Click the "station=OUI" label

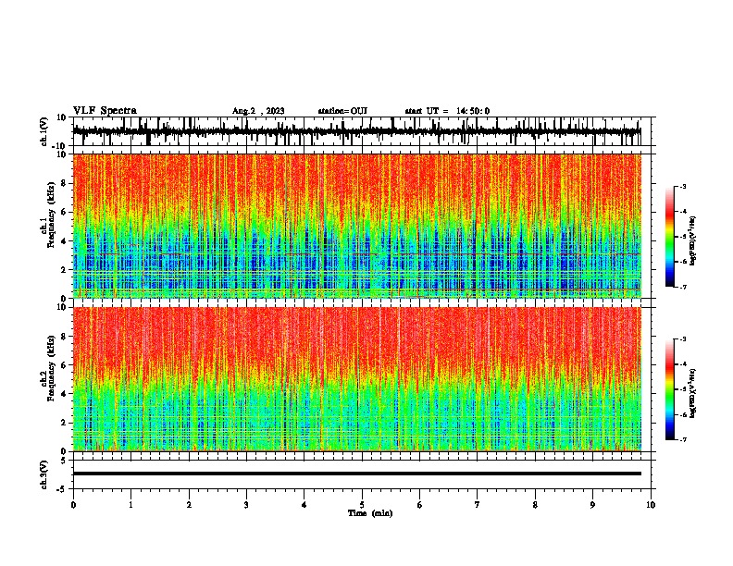tap(342, 111)
